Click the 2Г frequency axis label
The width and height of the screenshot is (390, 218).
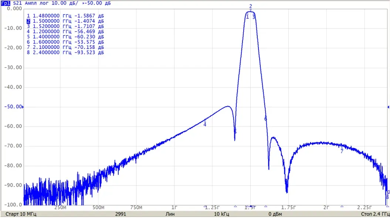326,208
